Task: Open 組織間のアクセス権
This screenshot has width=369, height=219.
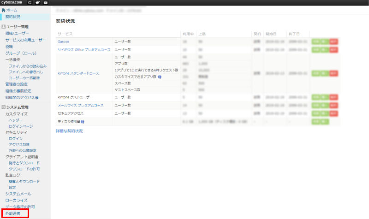Action: (x=22, y=98)
